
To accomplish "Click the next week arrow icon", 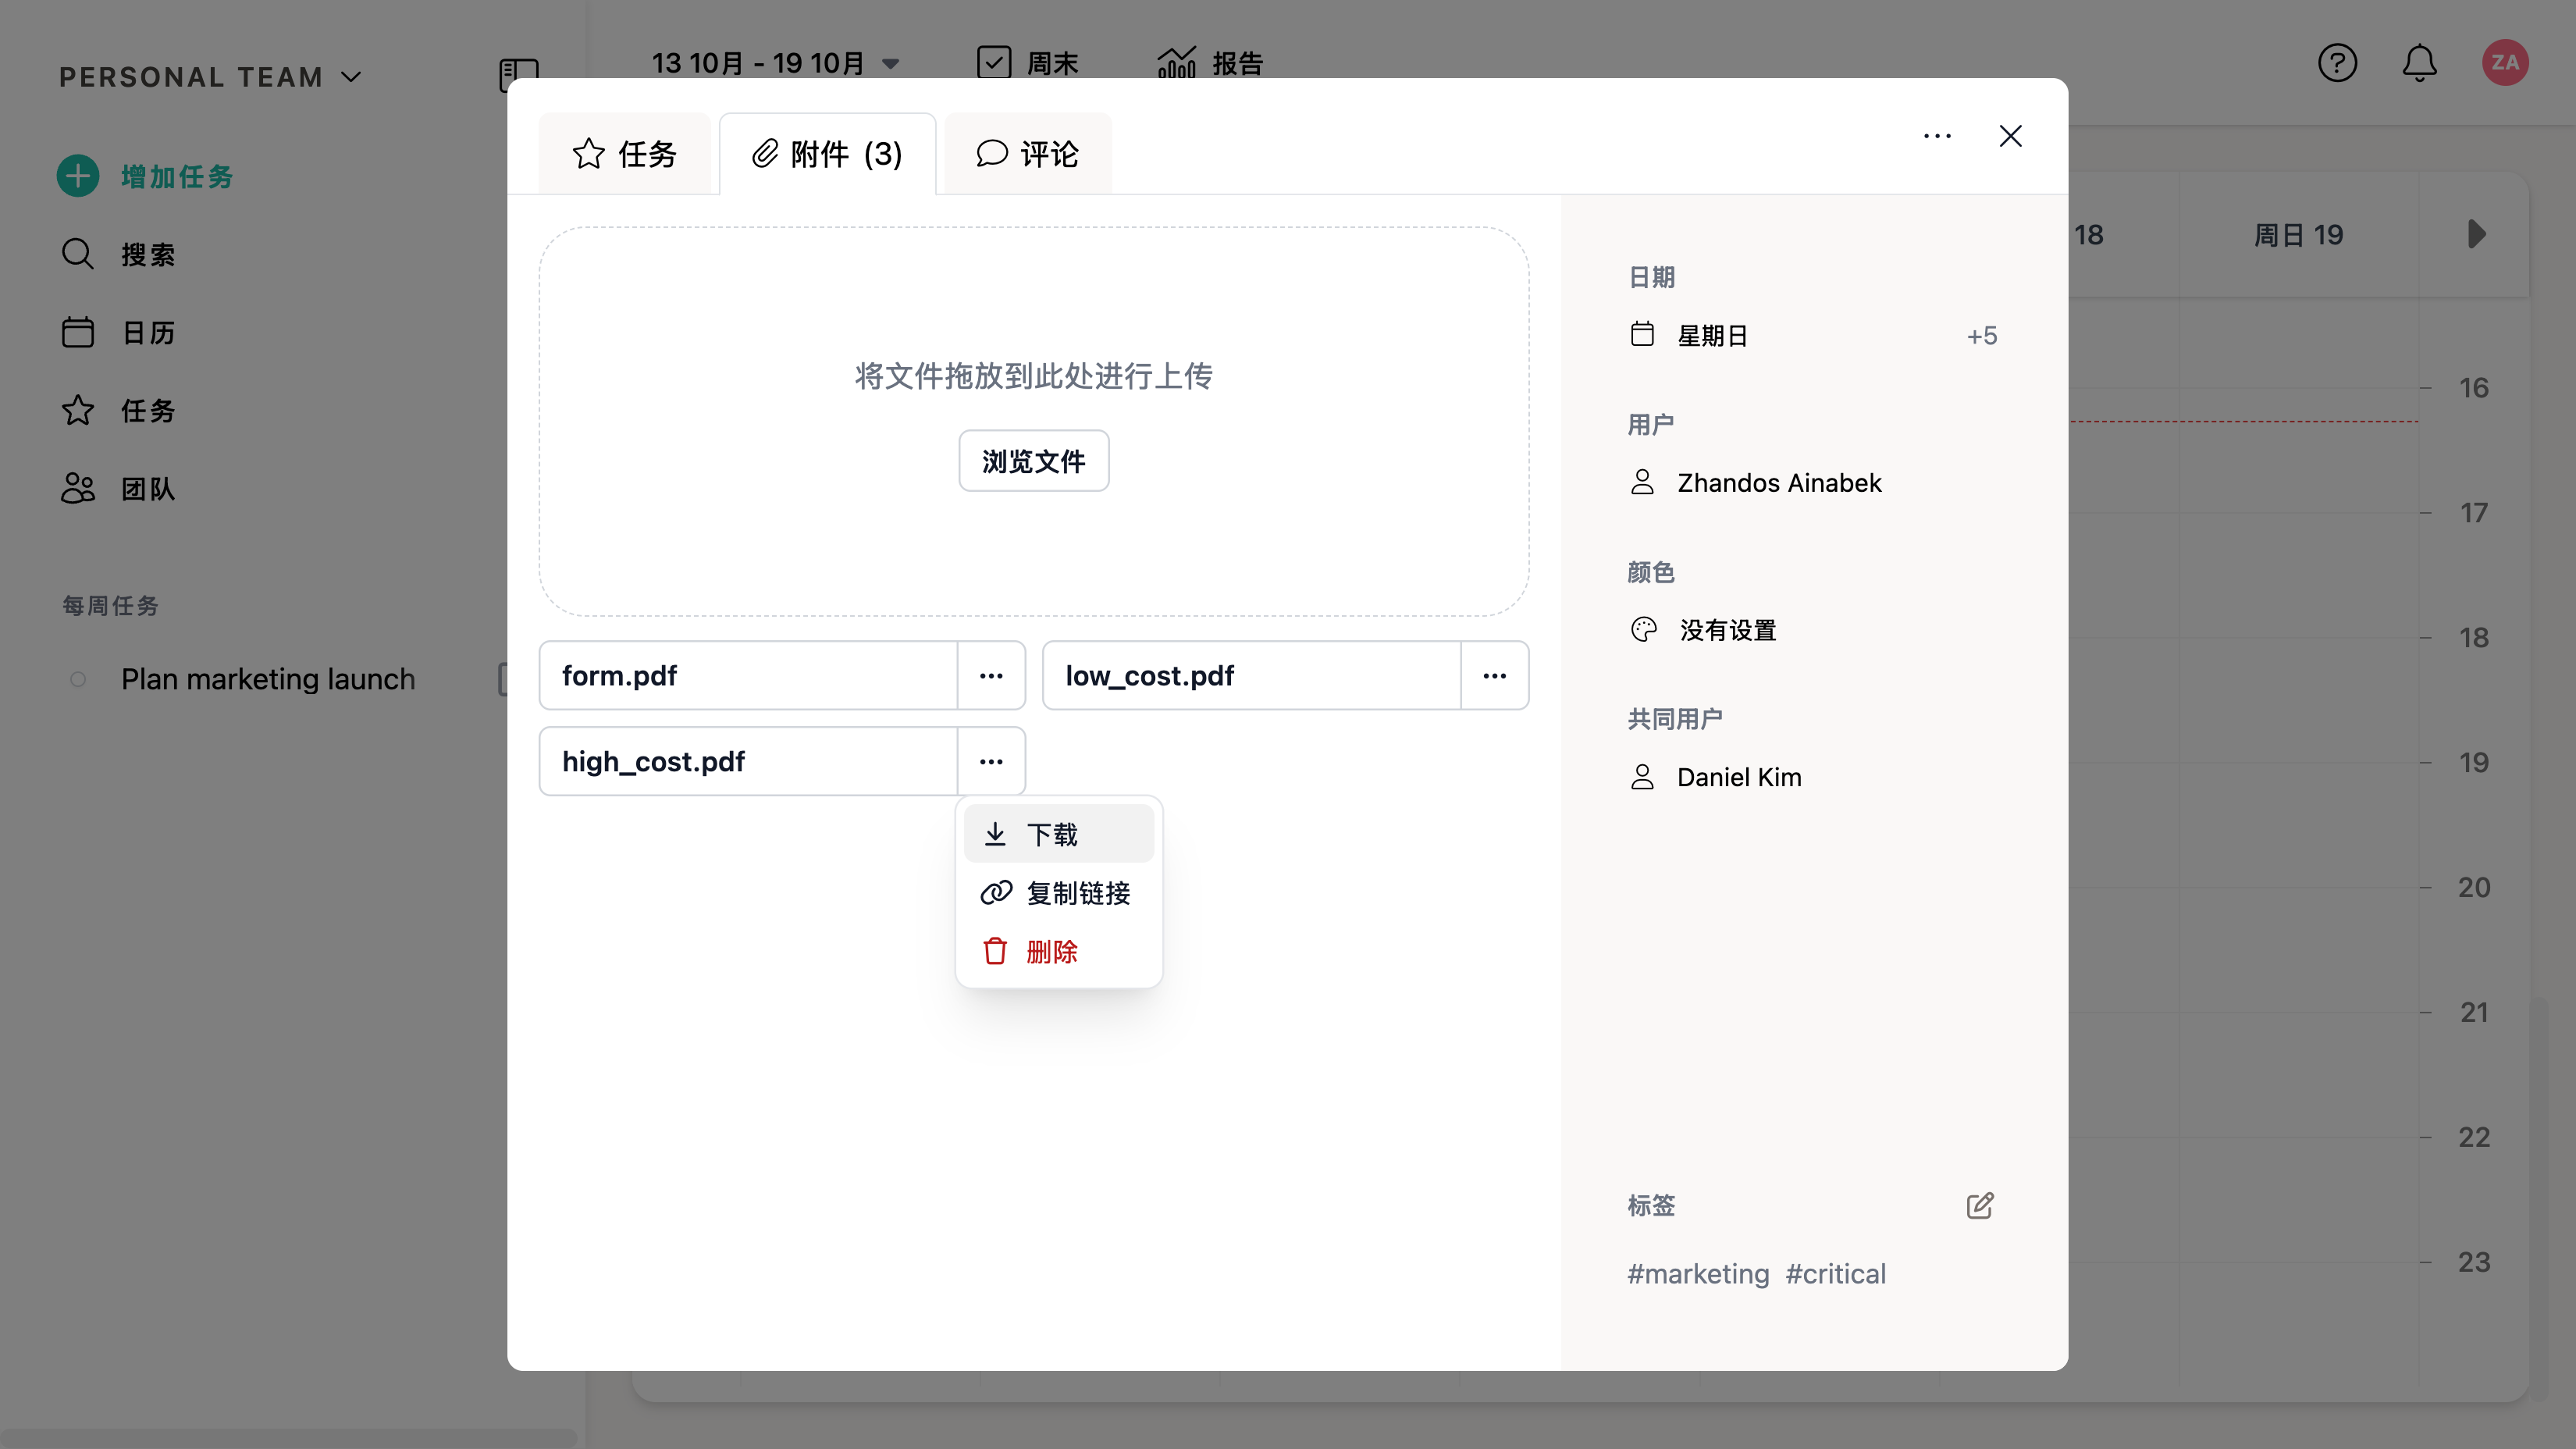I will [2476, 235].
